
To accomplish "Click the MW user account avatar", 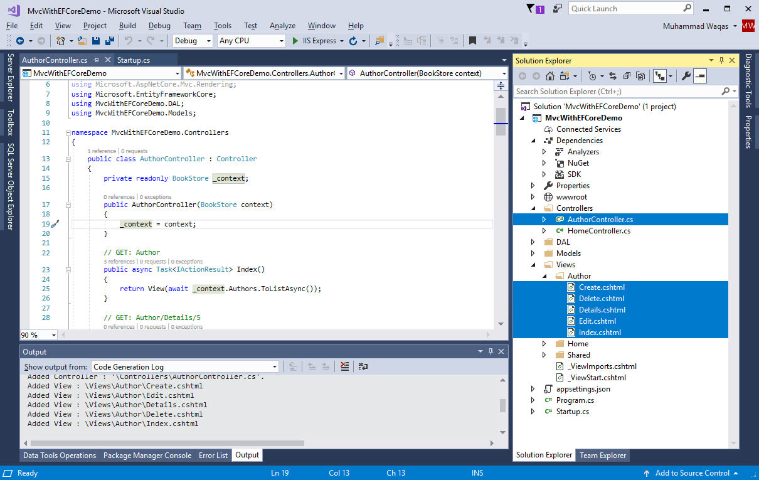I will 748,26.
